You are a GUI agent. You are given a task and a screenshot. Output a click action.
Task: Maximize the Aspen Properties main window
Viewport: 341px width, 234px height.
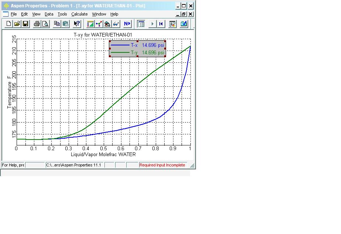click(x=184, y=6)
